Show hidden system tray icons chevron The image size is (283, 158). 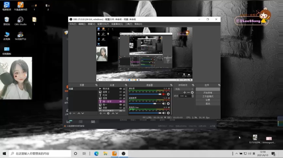[237, 154]
